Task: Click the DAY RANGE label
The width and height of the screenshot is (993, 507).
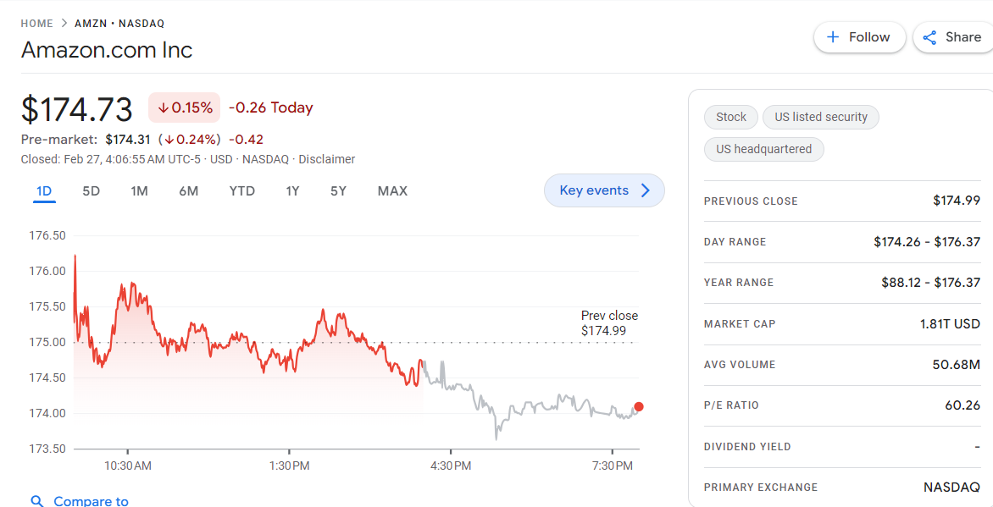Action: (735, 242)
